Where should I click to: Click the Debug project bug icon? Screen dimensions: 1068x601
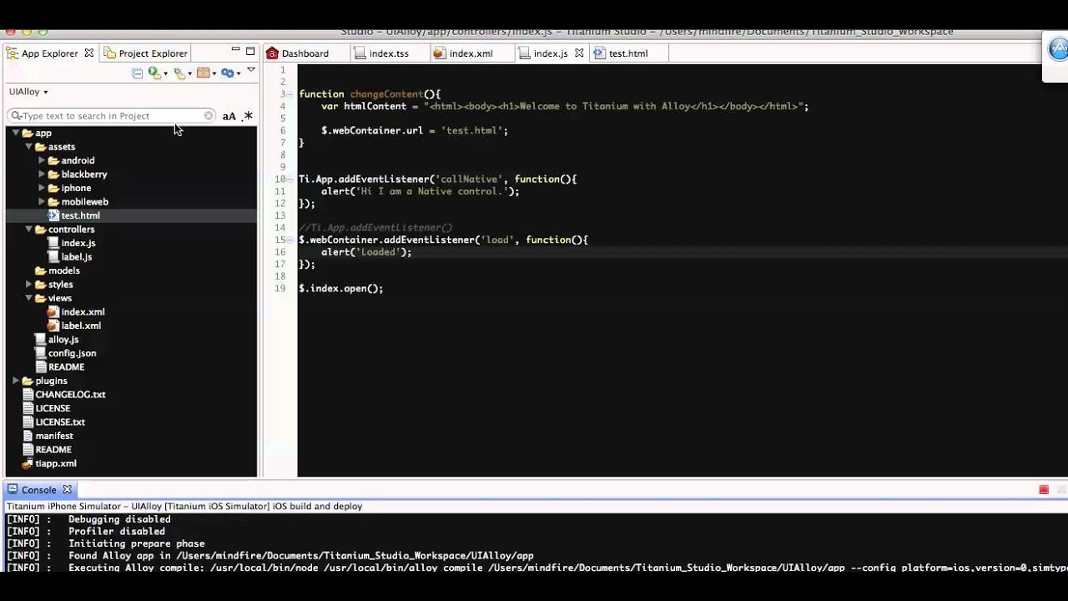point(179,73)
